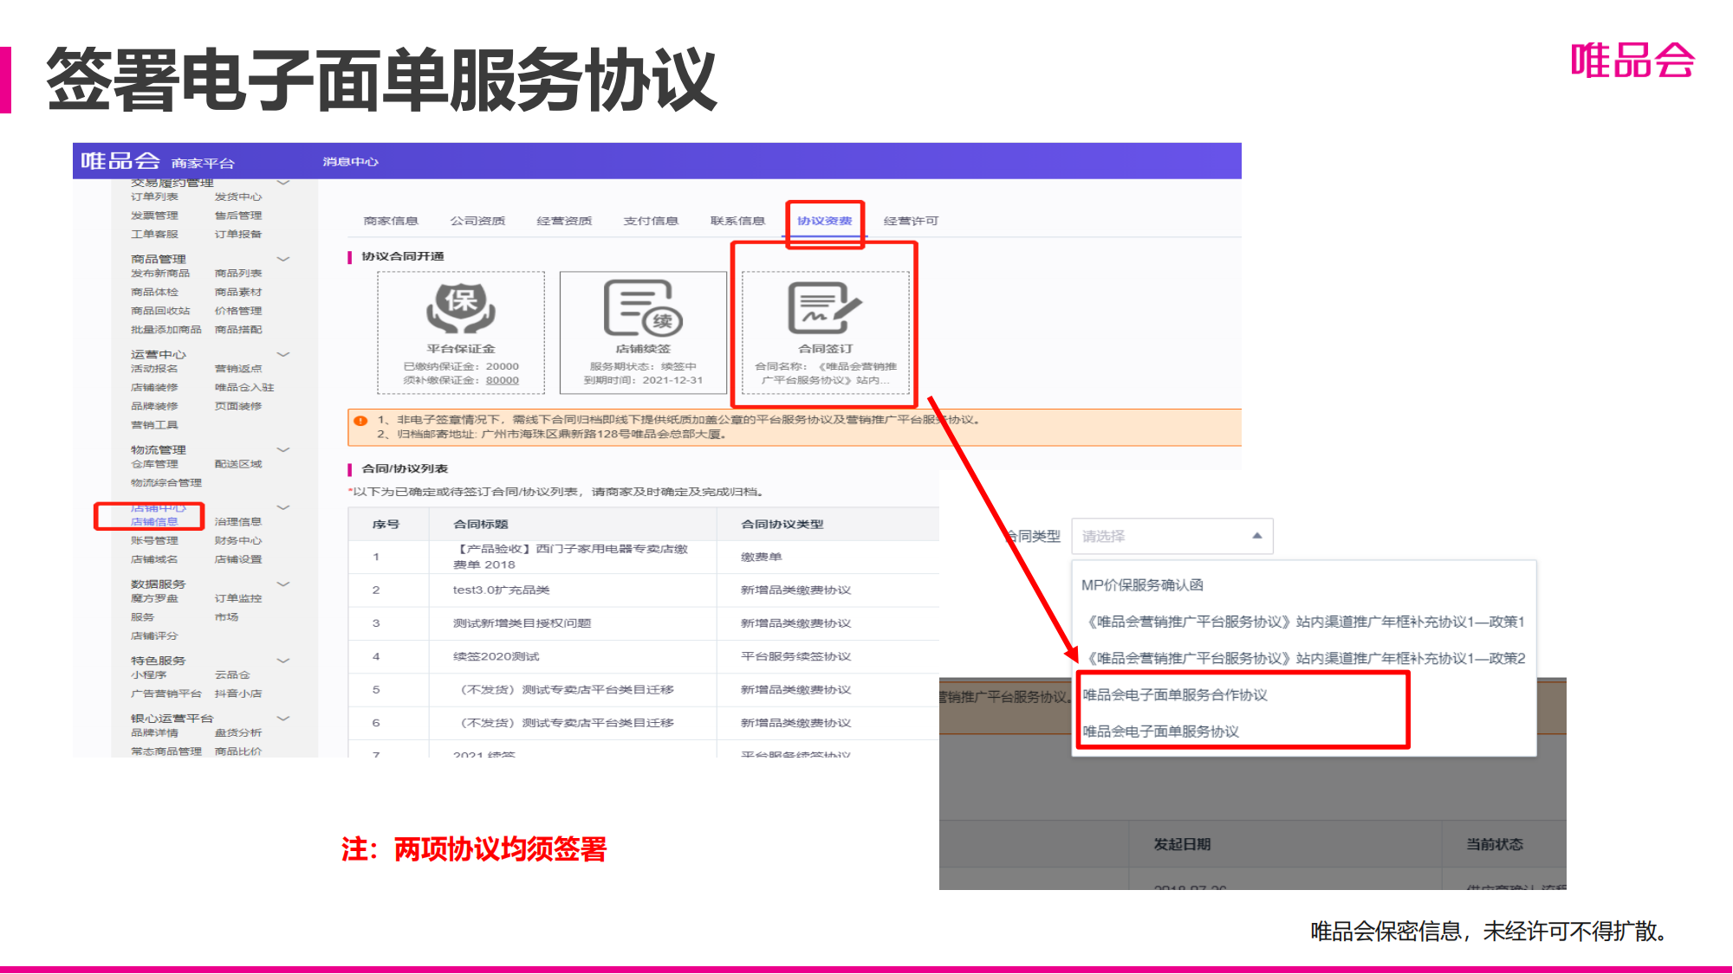Click the 缴费单 type cell in row 1
The height and width of the screenshot is (974, 1733).
coord(761,557)
